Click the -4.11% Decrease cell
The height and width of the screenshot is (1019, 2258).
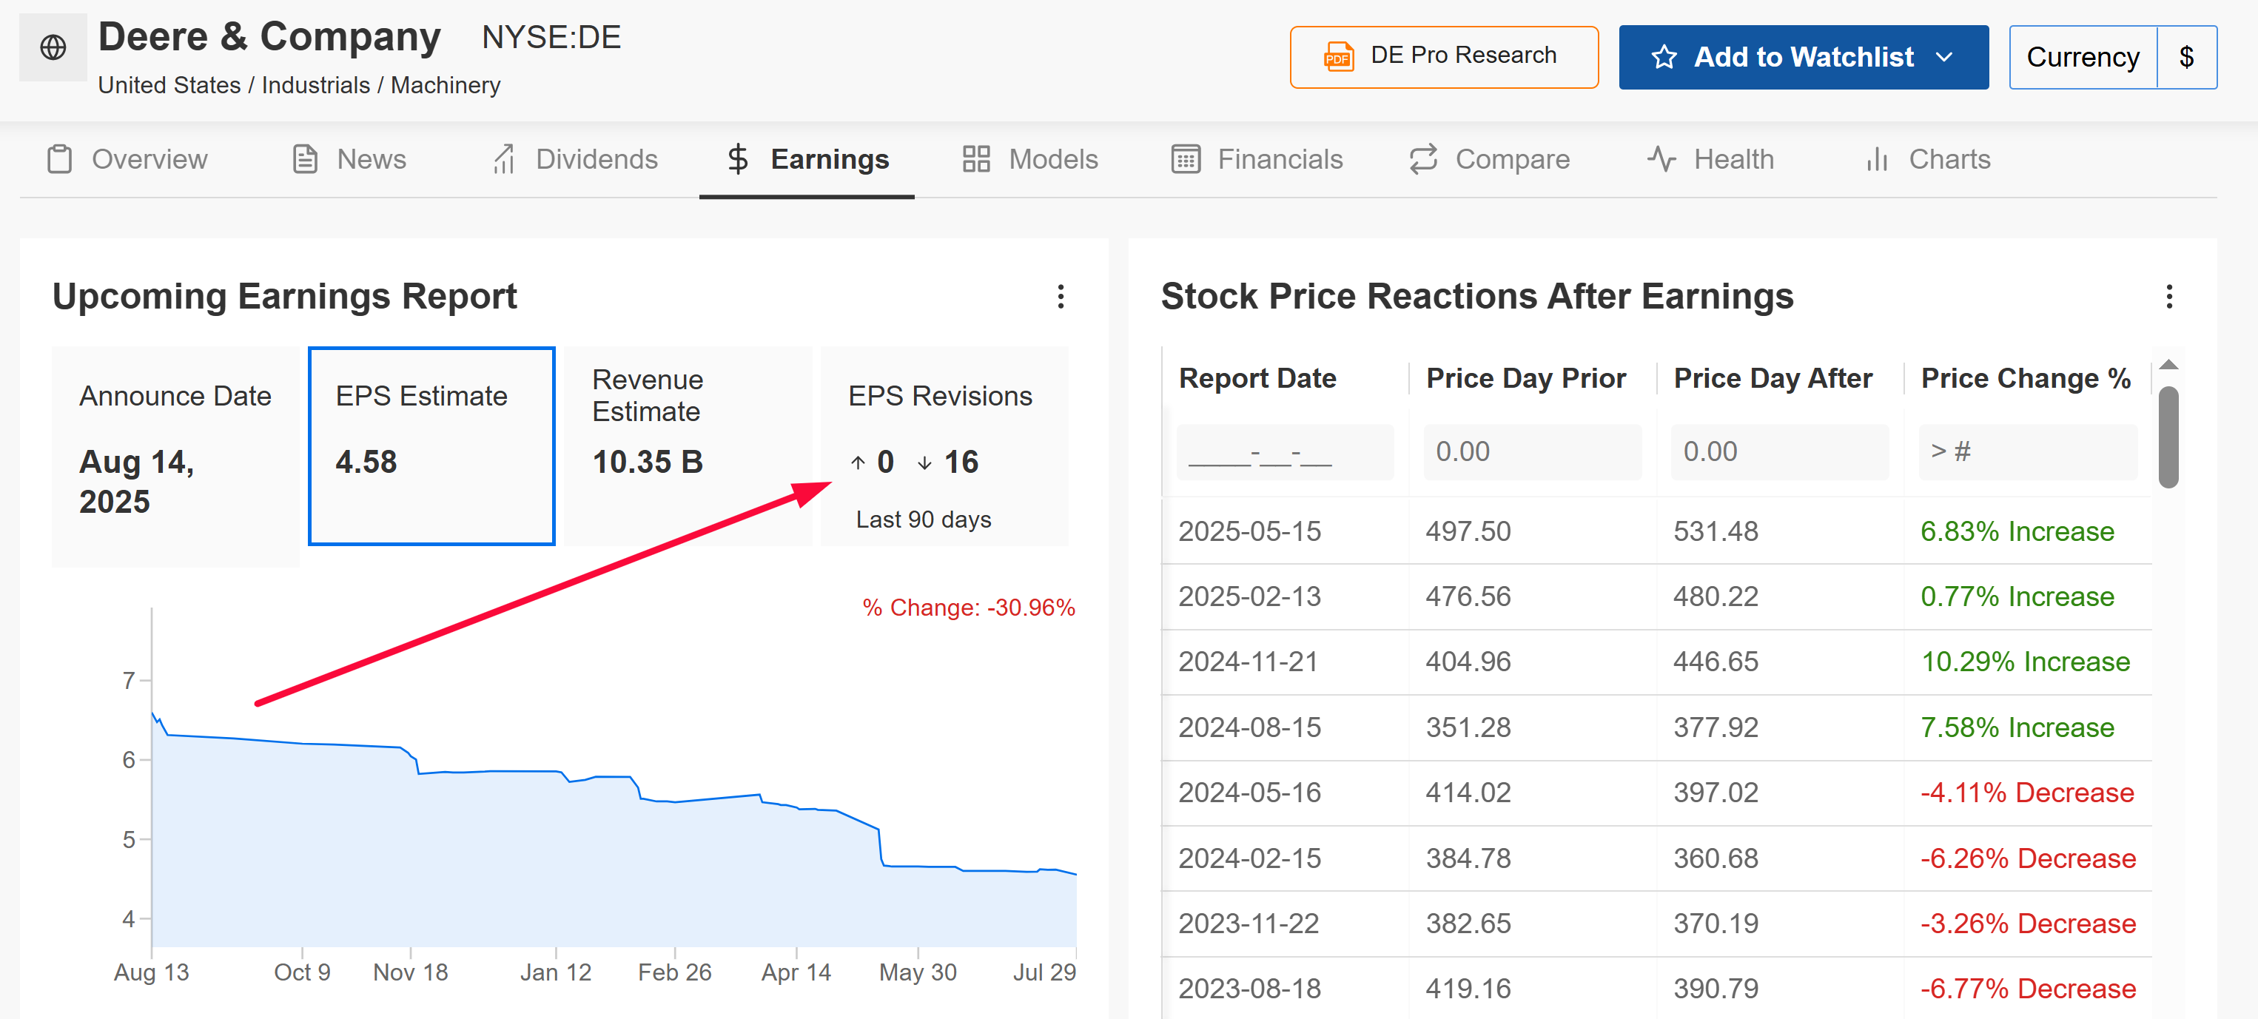coord(2026,793)
